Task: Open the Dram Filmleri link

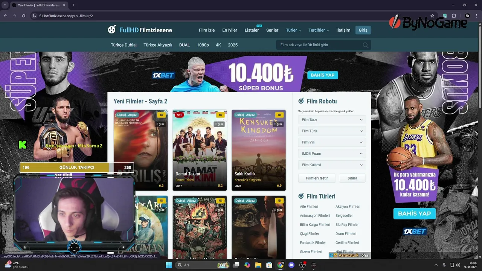Action: 346,234
